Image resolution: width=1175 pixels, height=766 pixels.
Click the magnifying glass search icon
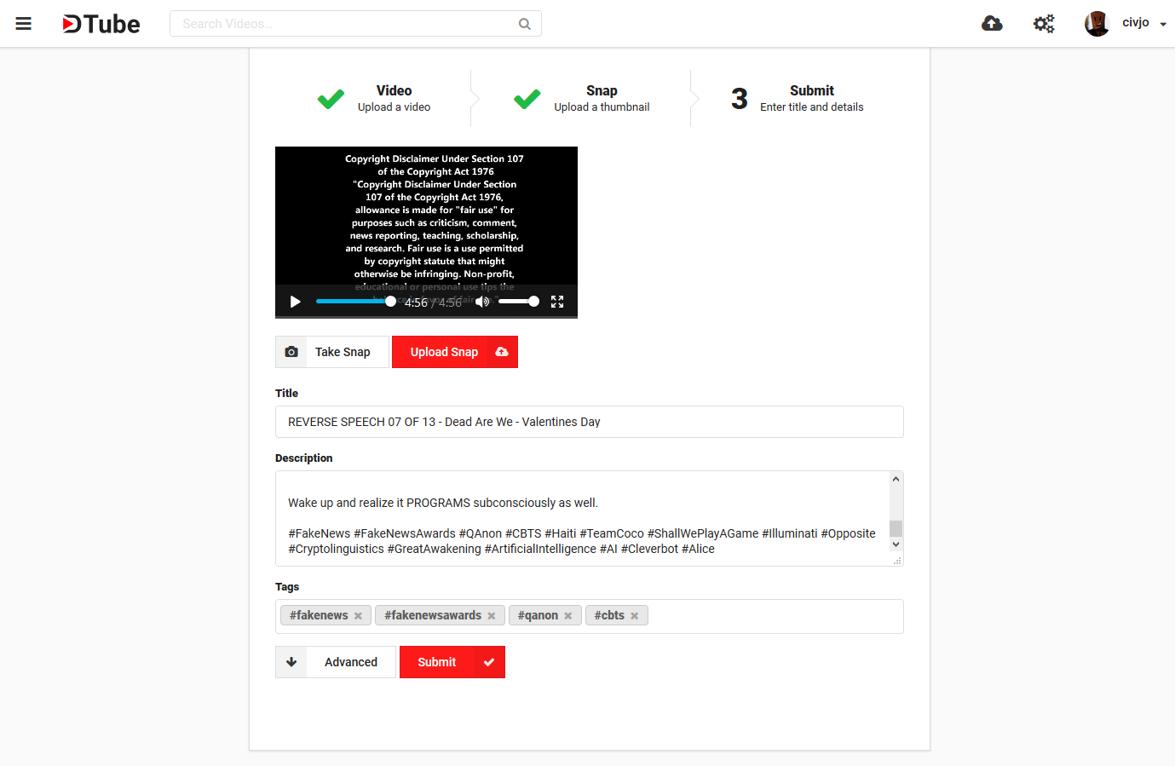click(524, 23)
